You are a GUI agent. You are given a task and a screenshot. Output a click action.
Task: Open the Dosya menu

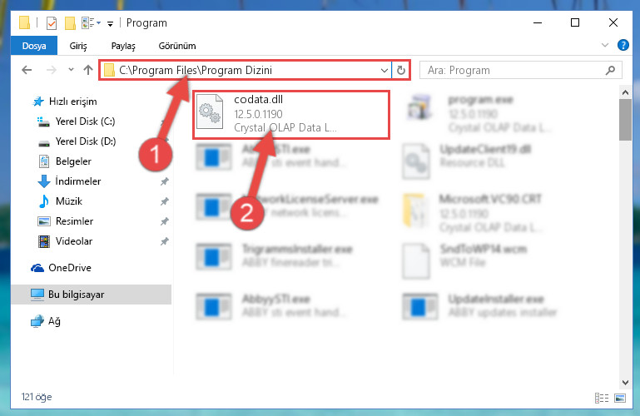(34, 46)
